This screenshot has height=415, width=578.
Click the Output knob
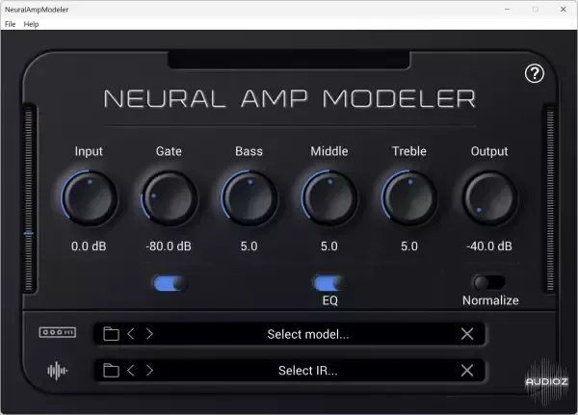point(489,198)
